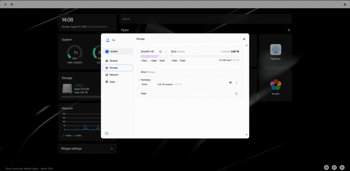This screenshot has height=171, width=350.
Task: Click the chat bubble icon at bottom right
Action: point(334,167)
